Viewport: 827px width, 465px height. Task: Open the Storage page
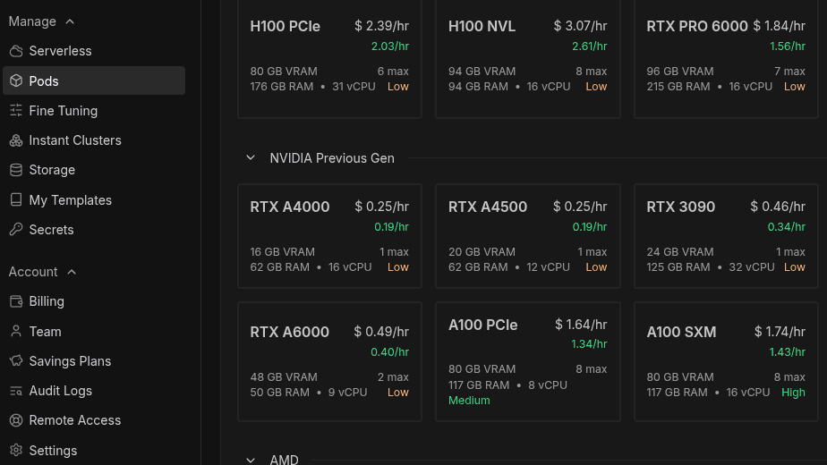[x=94, y=170]
